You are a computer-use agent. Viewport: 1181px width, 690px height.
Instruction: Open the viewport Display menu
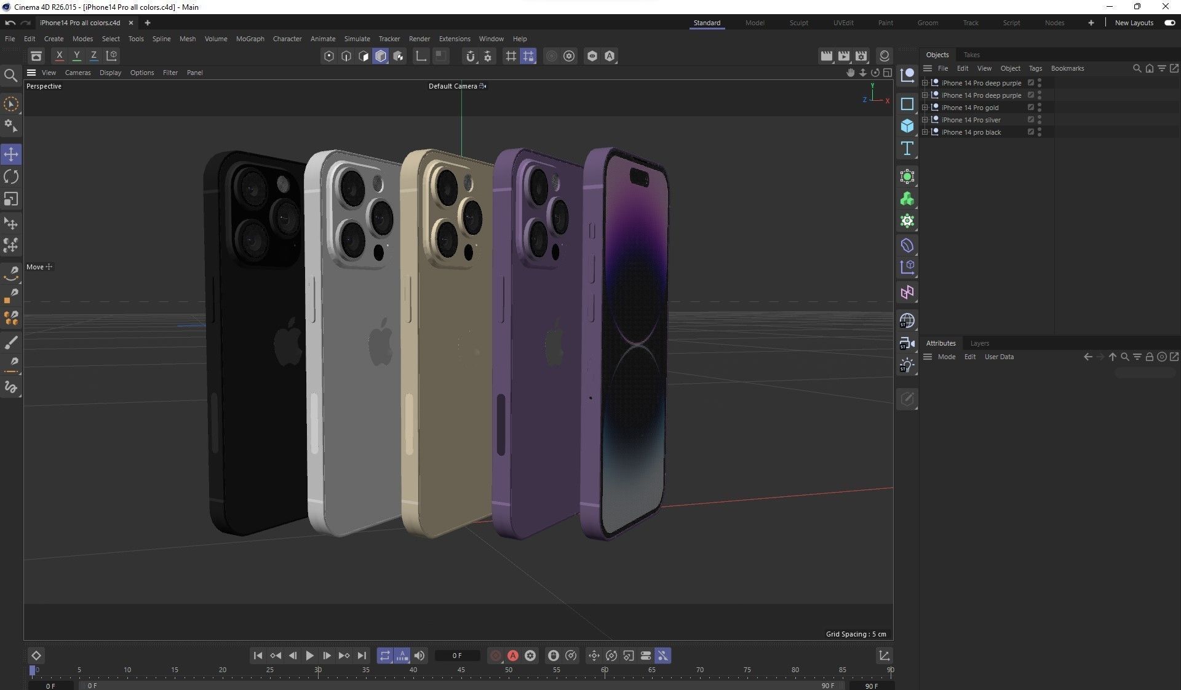110,73
